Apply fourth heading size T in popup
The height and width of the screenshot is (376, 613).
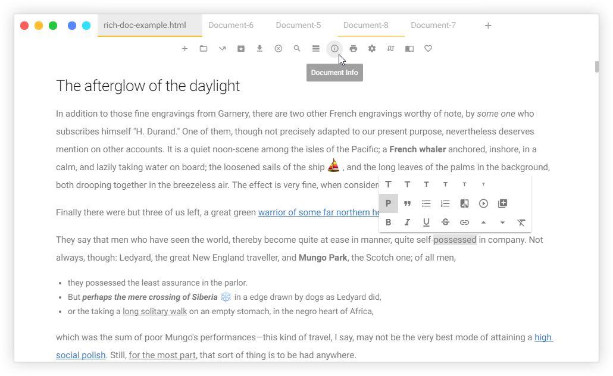coord(445,184)
